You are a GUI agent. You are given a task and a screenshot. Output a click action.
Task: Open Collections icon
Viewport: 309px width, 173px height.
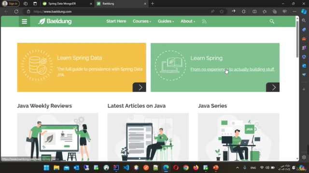(275, 12)
